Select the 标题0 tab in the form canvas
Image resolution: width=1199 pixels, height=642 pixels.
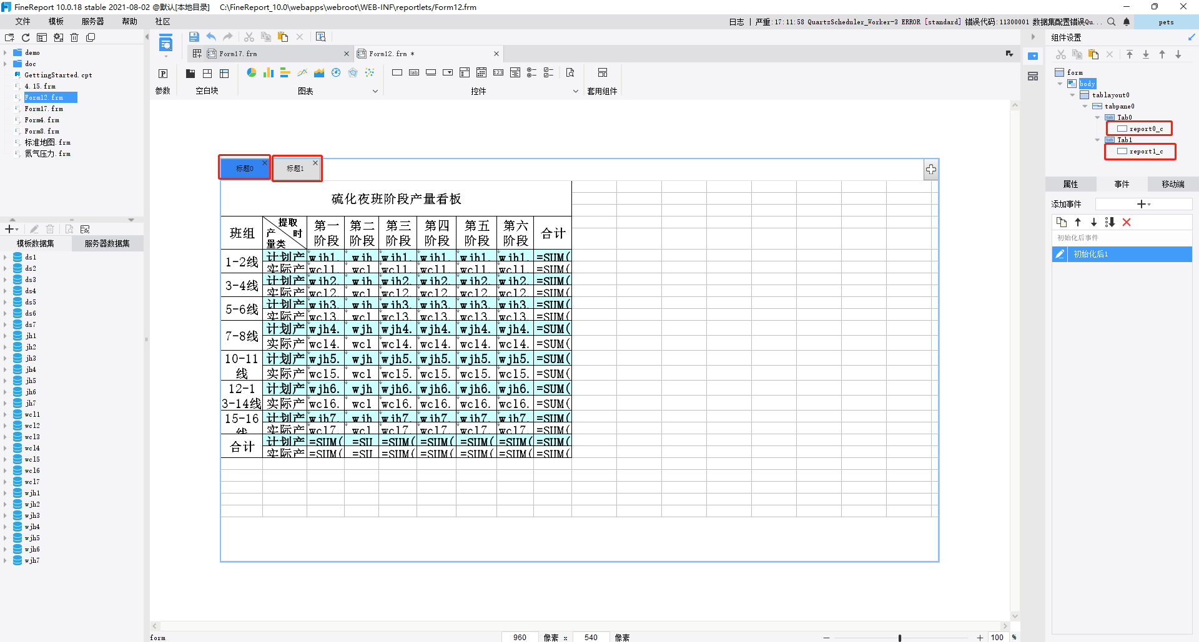pos(245,168)
